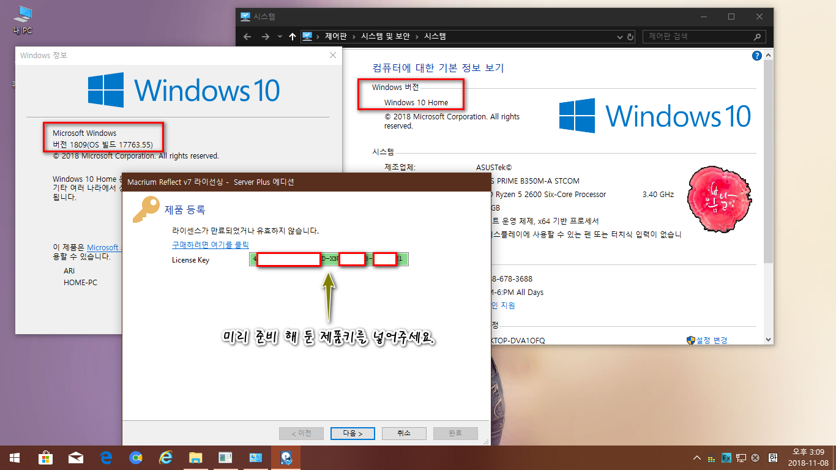Select the Macrium Reflect taskbar icon
This screenshot has width=836, height=470.
tap(286, 458)
